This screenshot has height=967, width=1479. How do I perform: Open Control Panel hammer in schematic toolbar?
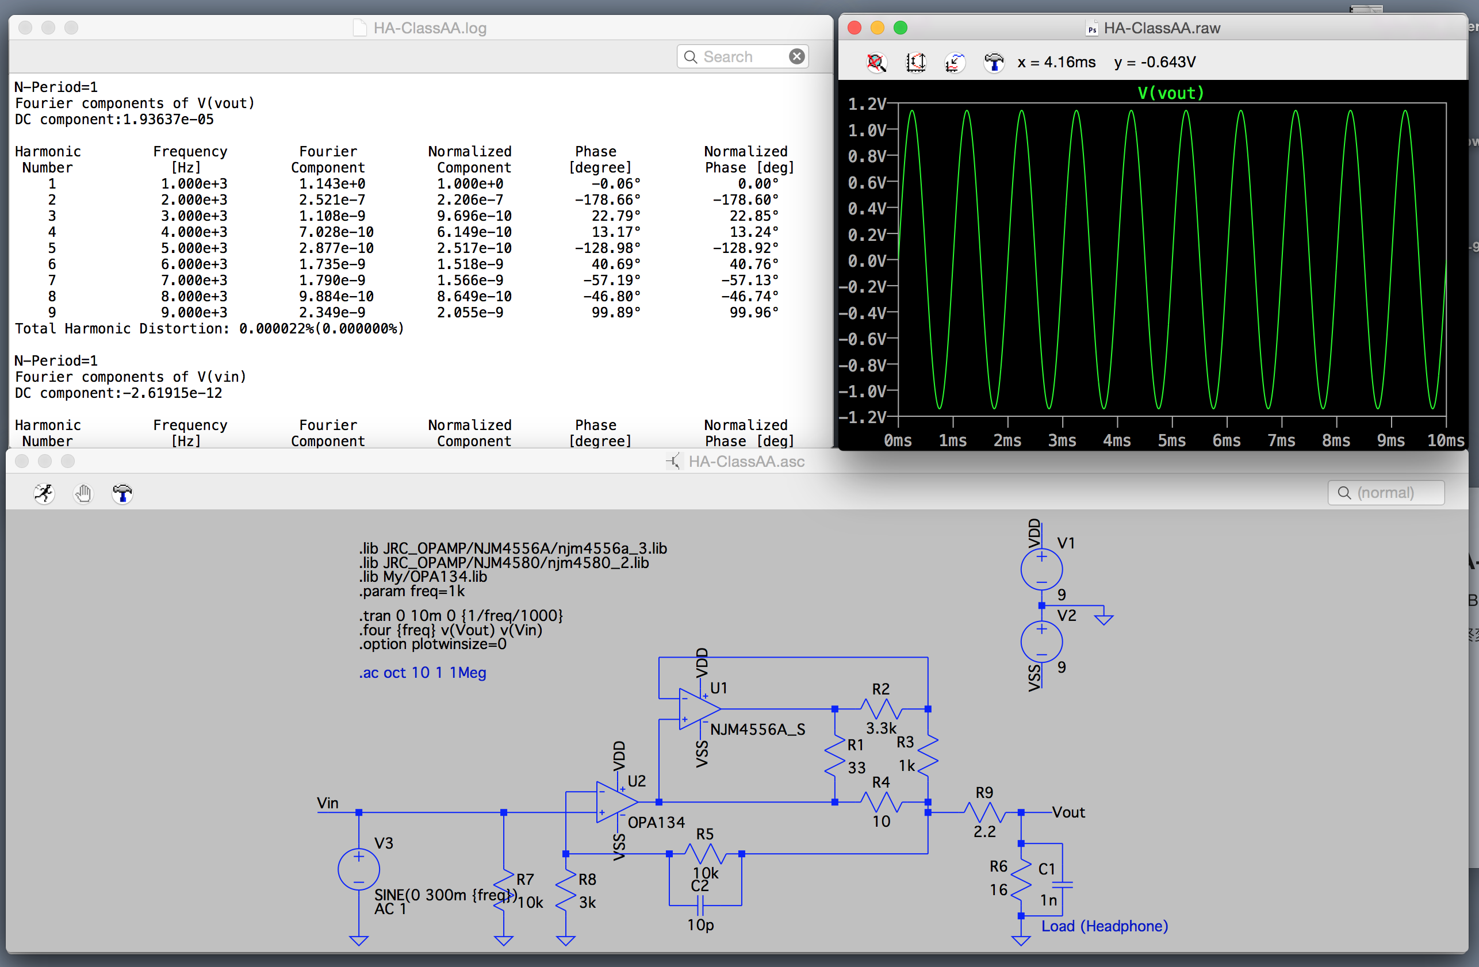click(x=122, y=493)
